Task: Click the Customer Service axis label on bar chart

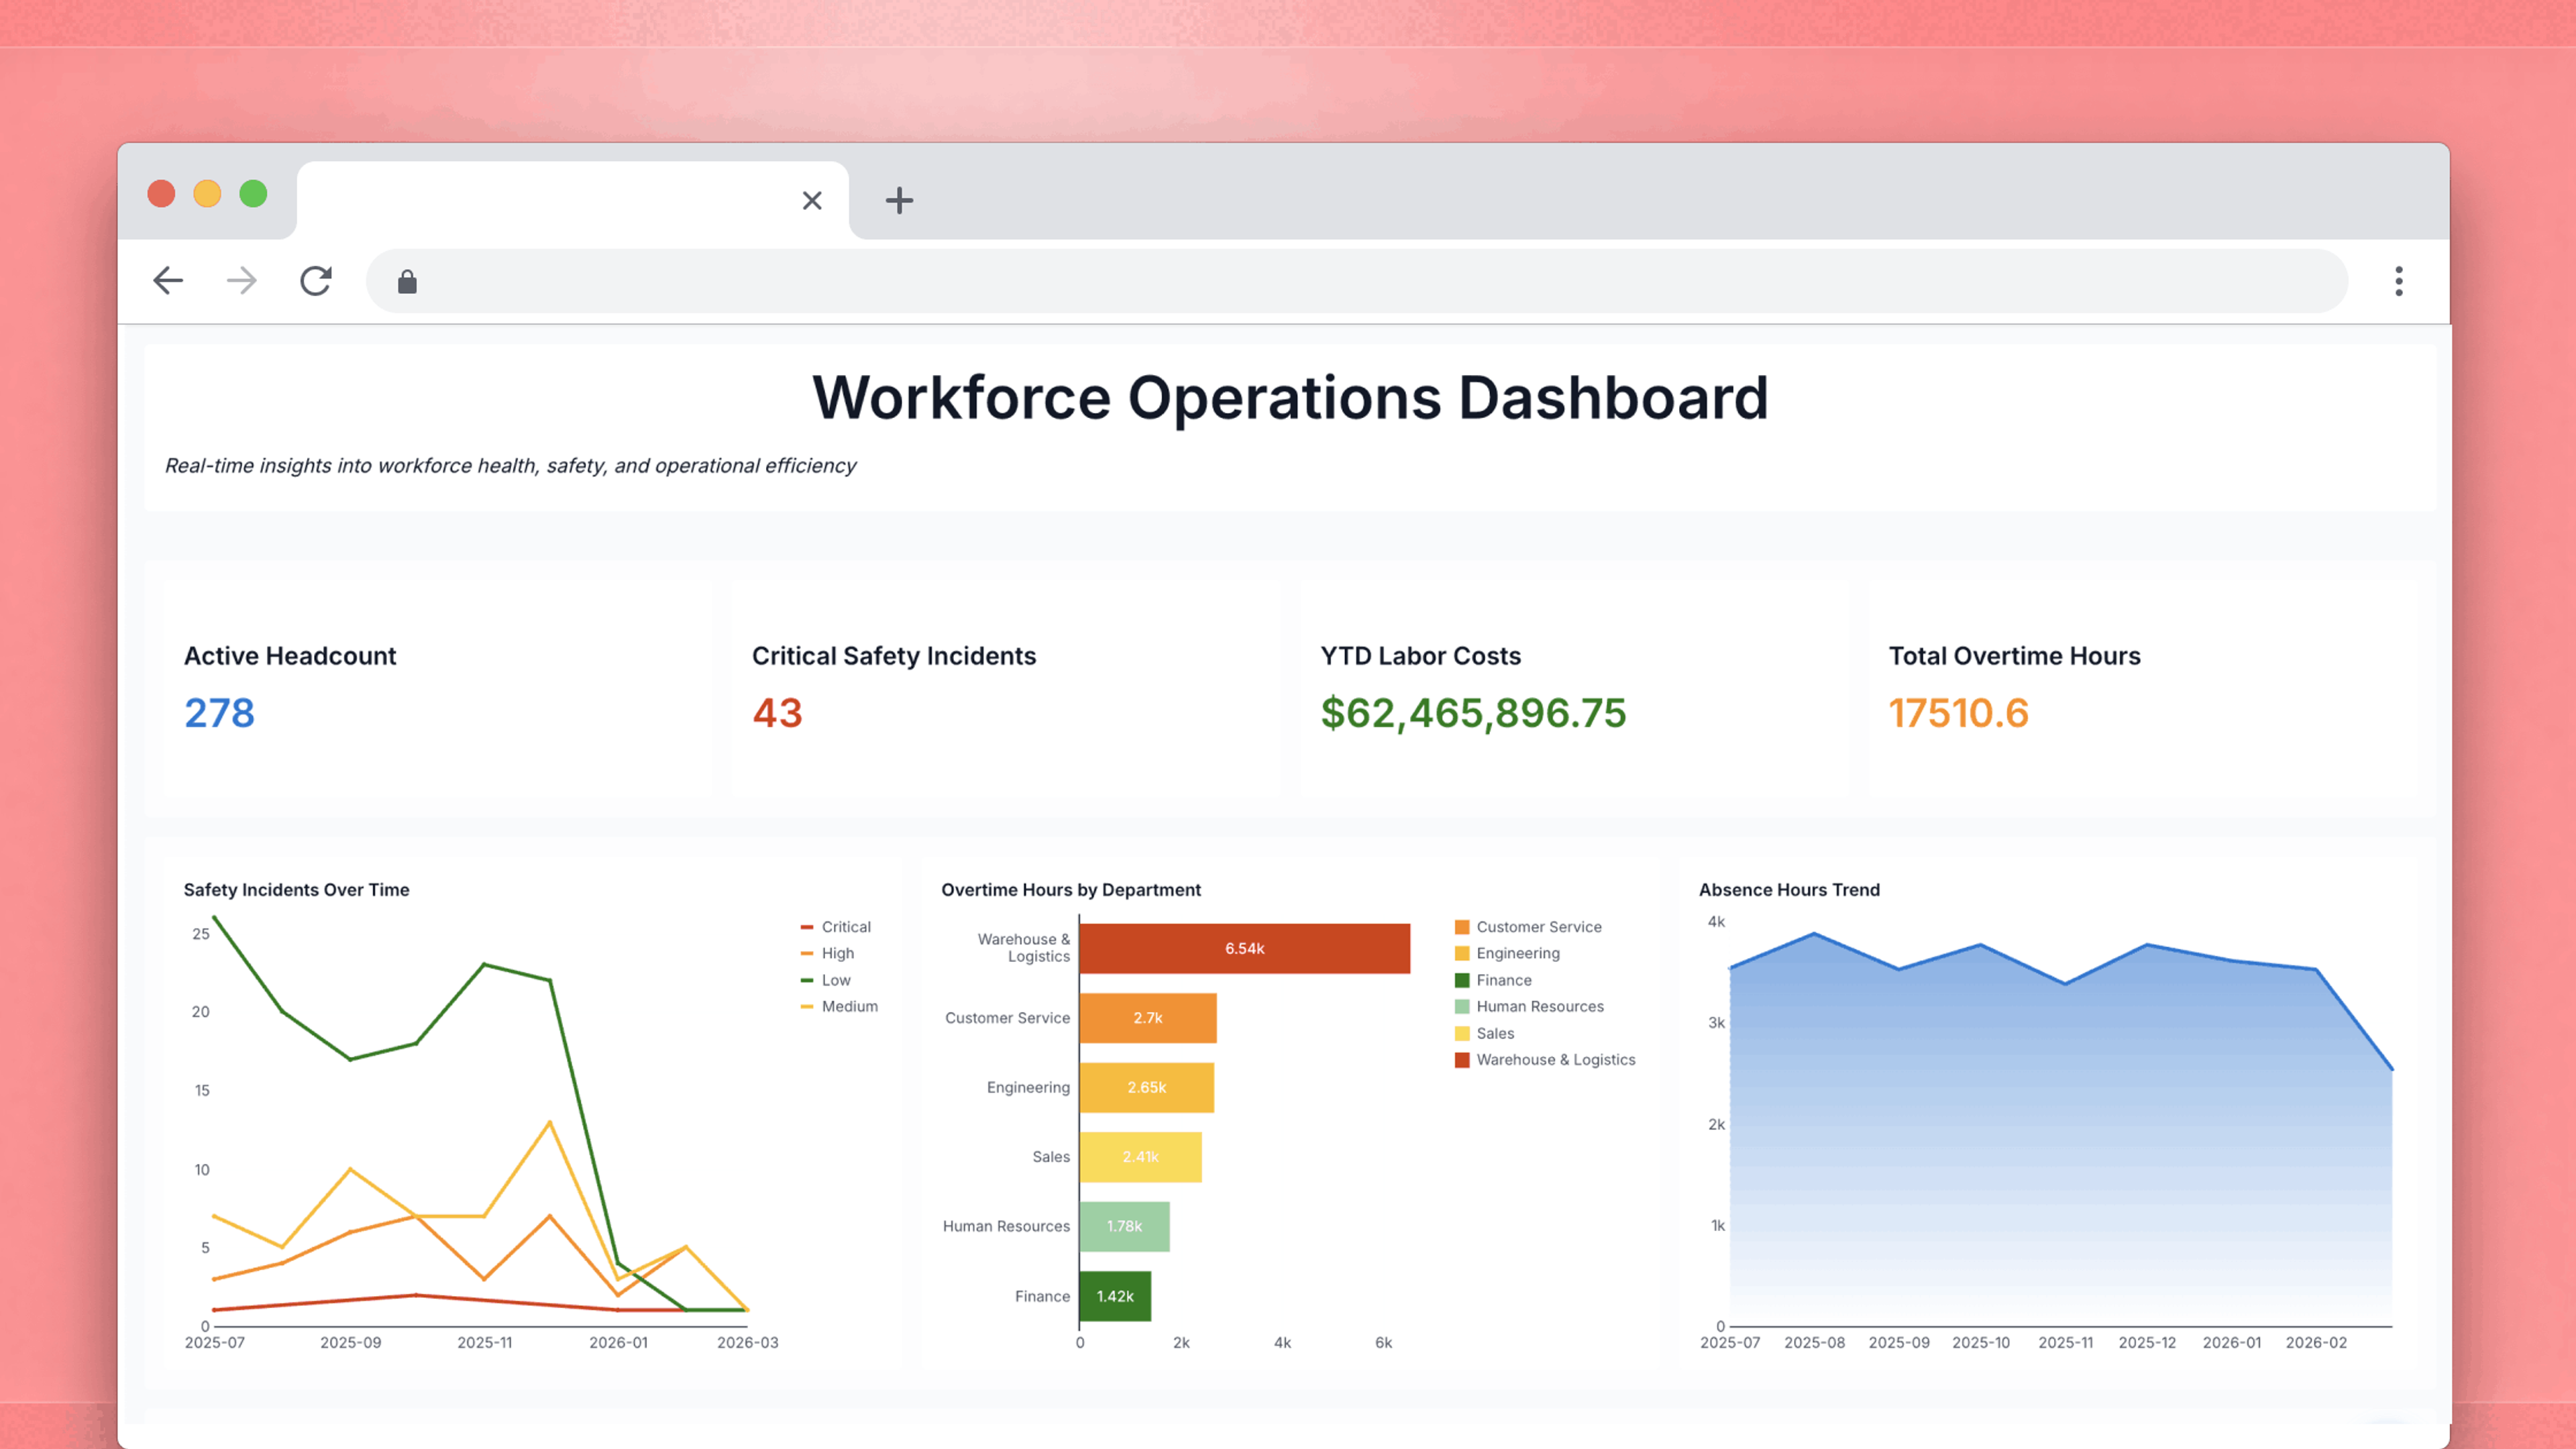Action: point(1007,1018)
